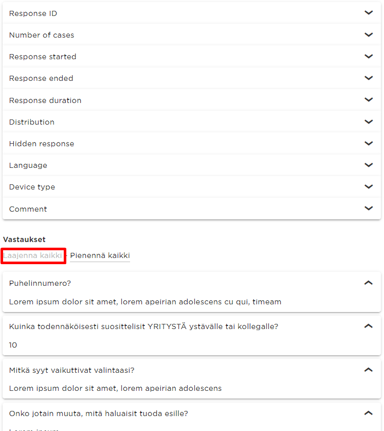Collapse the recommendation question chevron

369,326
